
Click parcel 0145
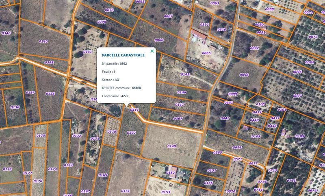click(x=185, y=74)
